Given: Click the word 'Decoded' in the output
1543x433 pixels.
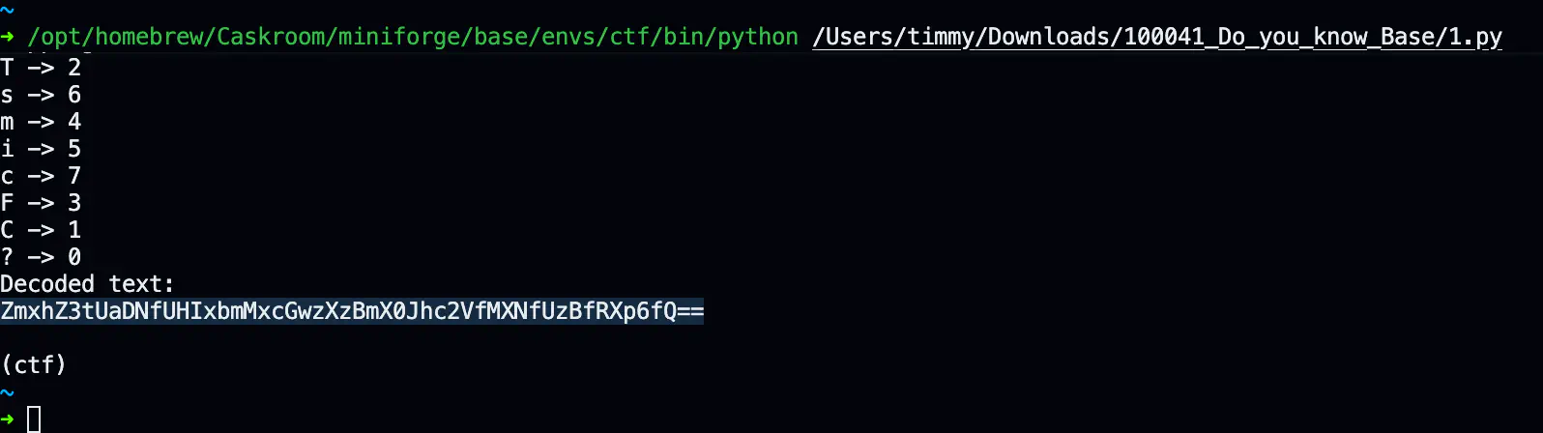Looking at the screenshot, I should (x=47, y=284).
